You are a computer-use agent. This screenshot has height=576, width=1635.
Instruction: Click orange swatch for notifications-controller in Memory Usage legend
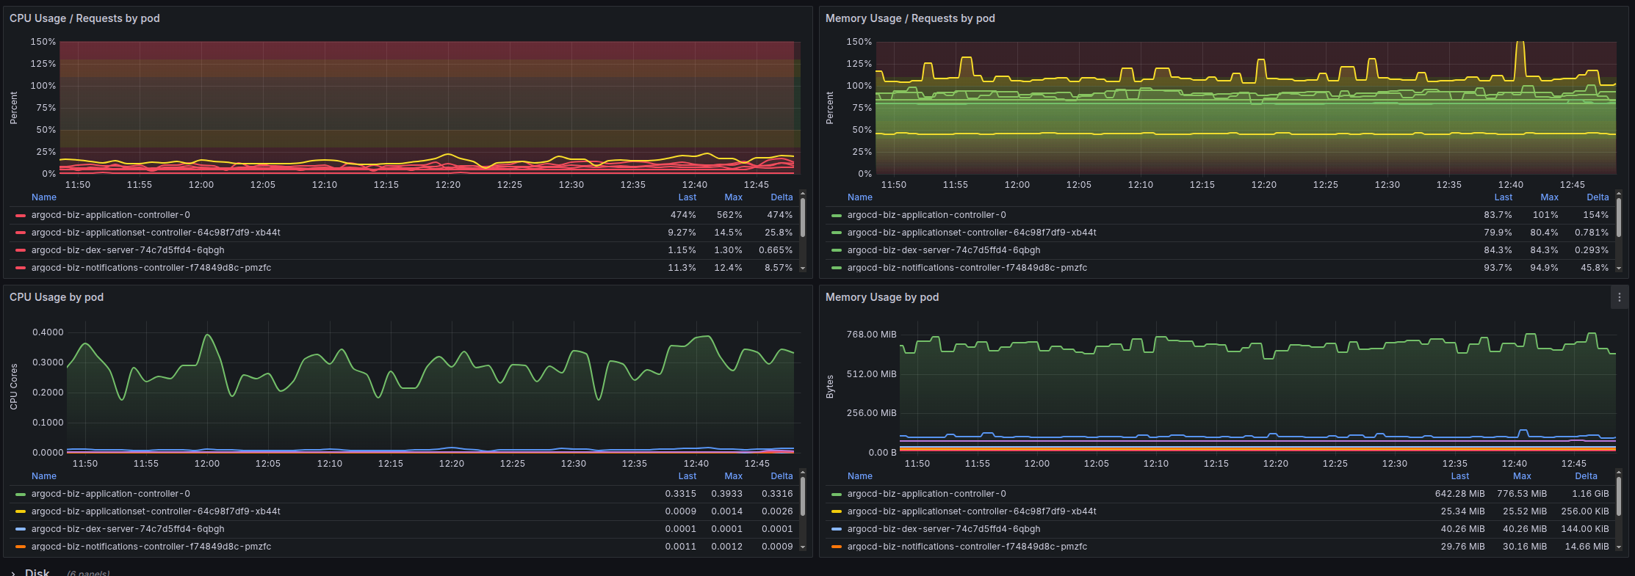click(x=837, y=547)
